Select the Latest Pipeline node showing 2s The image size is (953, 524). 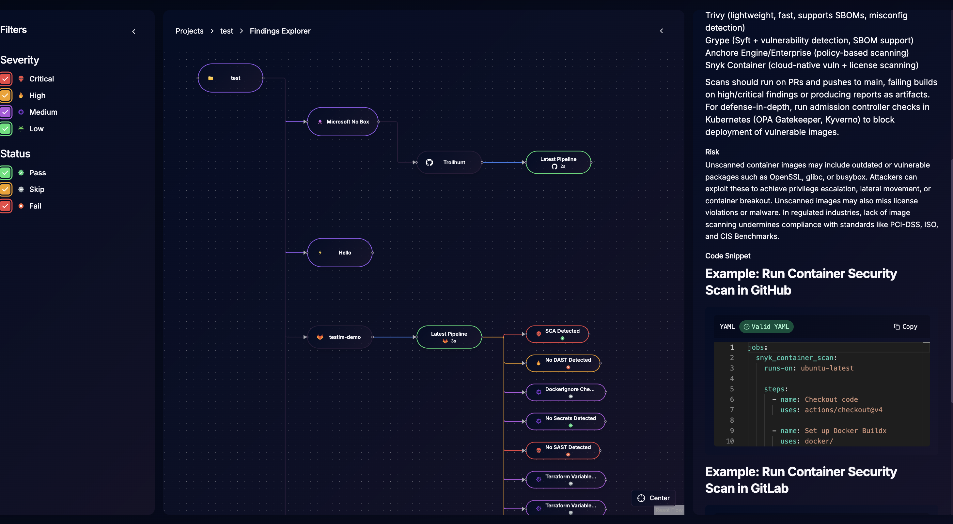point(558,162)
